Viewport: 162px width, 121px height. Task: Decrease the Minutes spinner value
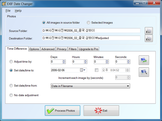107,63
